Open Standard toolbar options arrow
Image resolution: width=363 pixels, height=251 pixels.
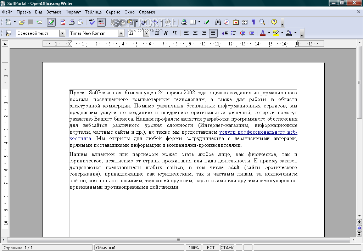[x=282, y=22]
